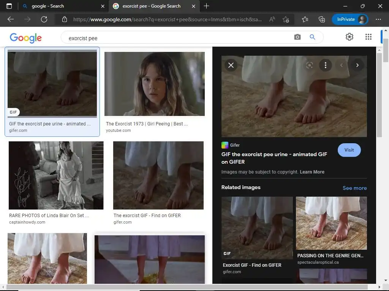Screen dimensions: 389x291
Task: Click the search by image camera icon
Action: point(297,37)
